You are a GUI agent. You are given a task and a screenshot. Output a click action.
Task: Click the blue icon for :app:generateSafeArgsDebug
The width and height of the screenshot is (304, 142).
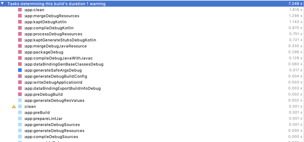[x=20, y=70]
